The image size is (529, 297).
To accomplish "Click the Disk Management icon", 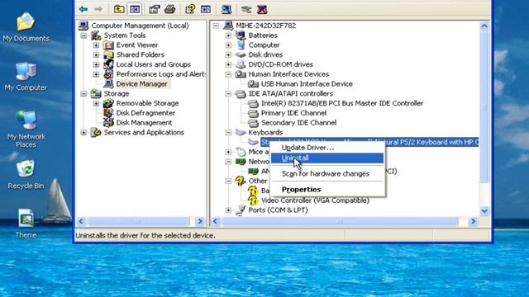I will coord(108,123).
